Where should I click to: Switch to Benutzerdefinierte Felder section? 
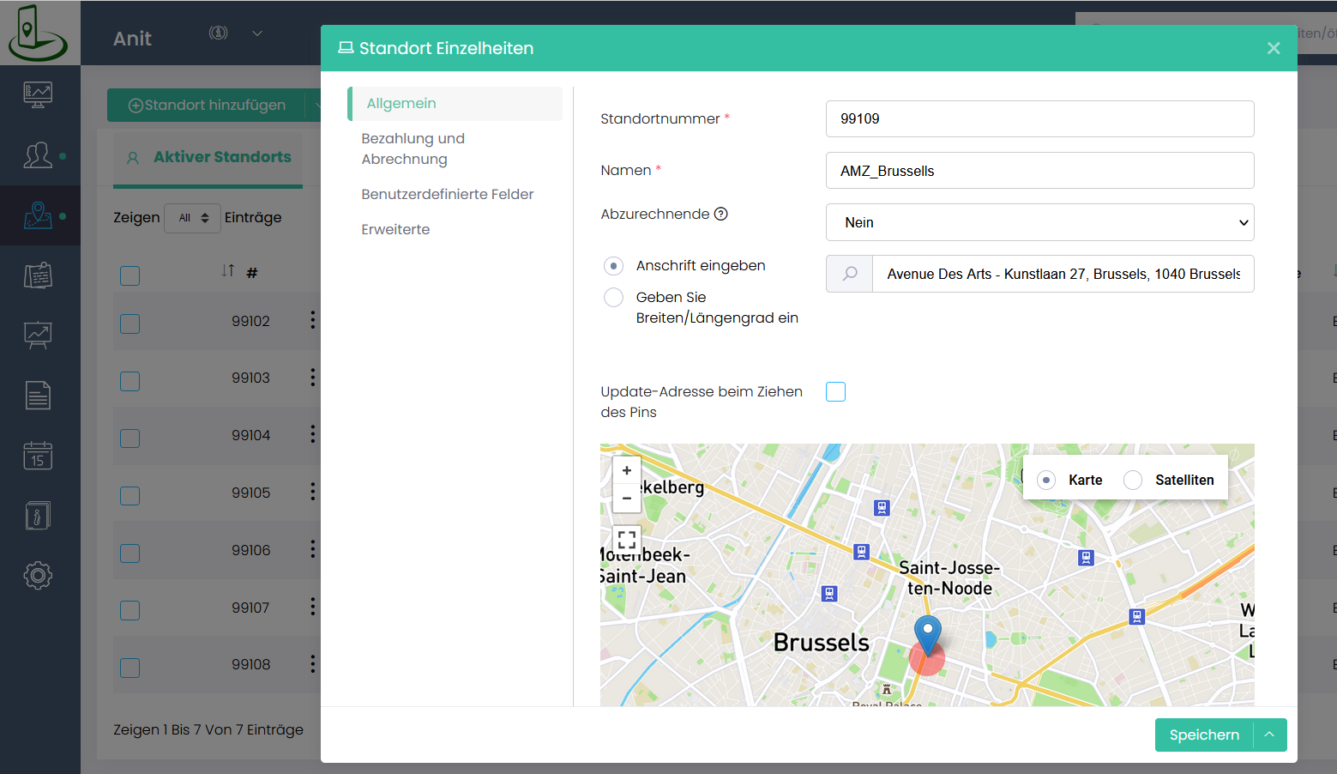click(447, 194)
